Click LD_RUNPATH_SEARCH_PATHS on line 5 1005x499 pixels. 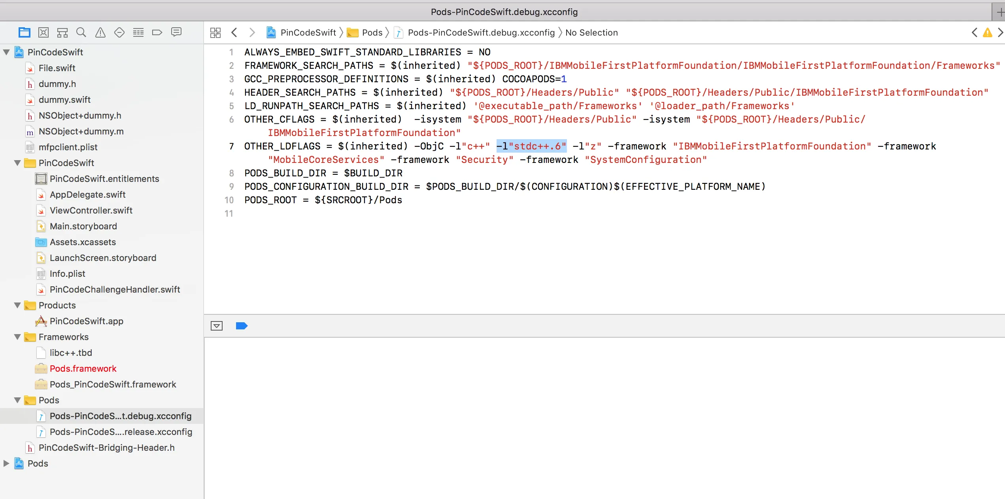312,106
